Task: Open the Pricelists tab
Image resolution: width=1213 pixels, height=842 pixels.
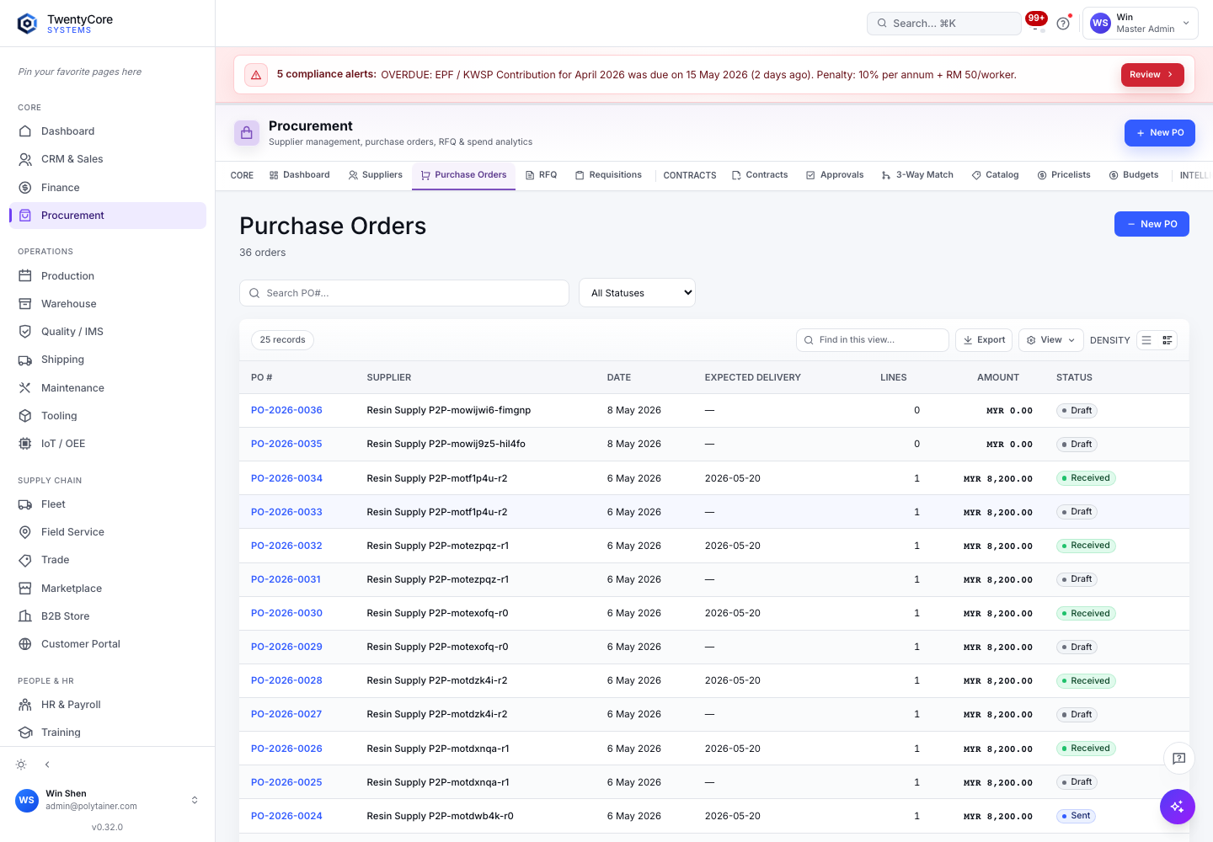Action: click(1064, 175)
